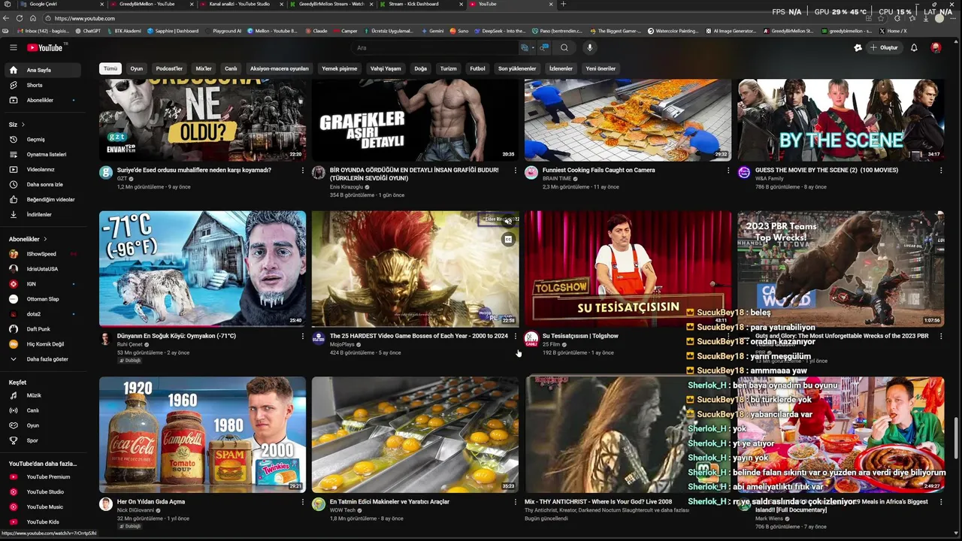Expand the Abonelikler heading chevron

[x=45, y=239]
